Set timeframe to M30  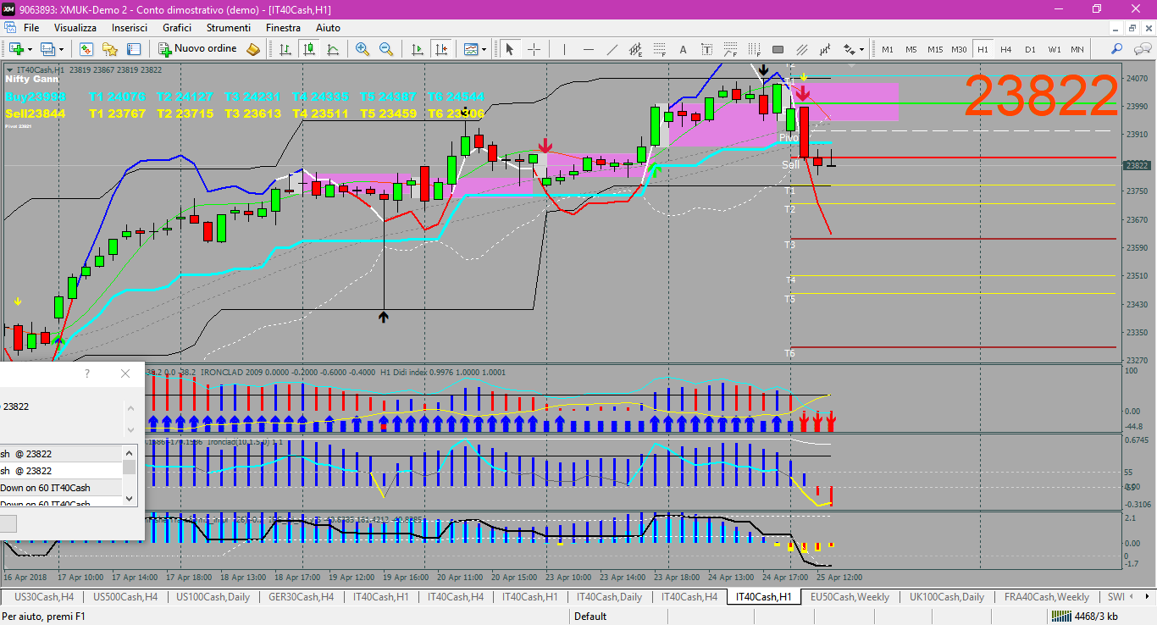click(959, 49)
